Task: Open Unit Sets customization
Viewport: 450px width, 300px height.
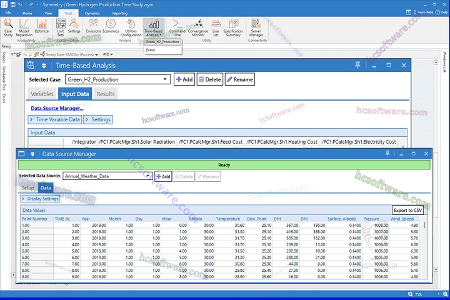Action: coord(61,27)
